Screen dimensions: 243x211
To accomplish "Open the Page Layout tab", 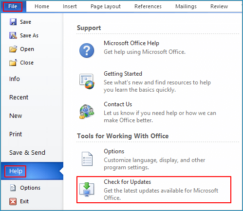I will tap(106, 6).
